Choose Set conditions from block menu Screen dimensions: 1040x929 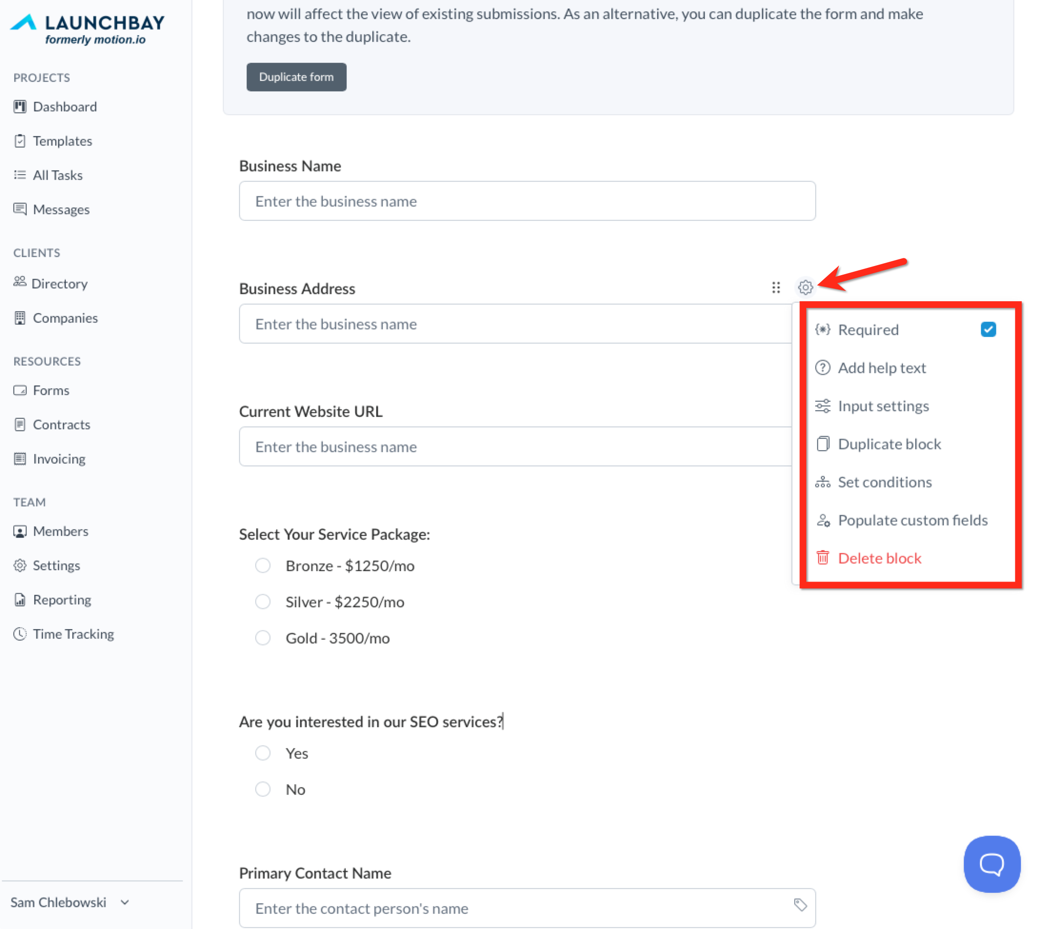point(884,482)
